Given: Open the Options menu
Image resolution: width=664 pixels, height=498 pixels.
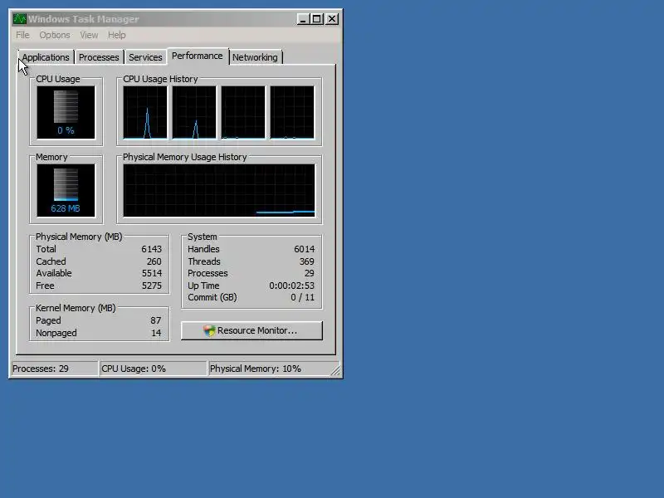Looking at the screenshot, I should tap(55, 35).
